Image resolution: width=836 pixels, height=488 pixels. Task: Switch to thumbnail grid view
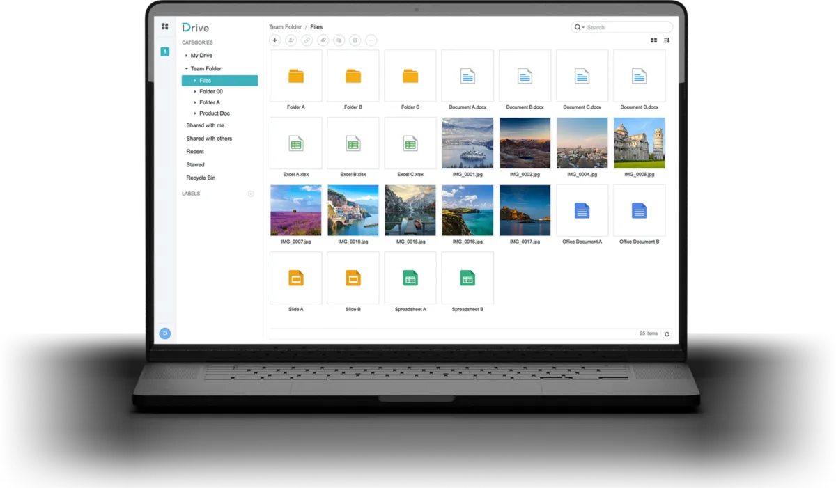coord(654,40)
